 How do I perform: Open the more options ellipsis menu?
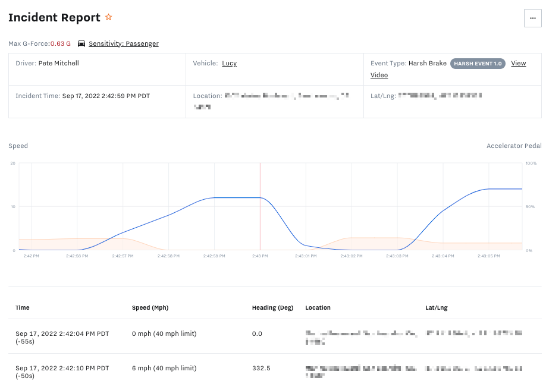(x=532, y=18)
